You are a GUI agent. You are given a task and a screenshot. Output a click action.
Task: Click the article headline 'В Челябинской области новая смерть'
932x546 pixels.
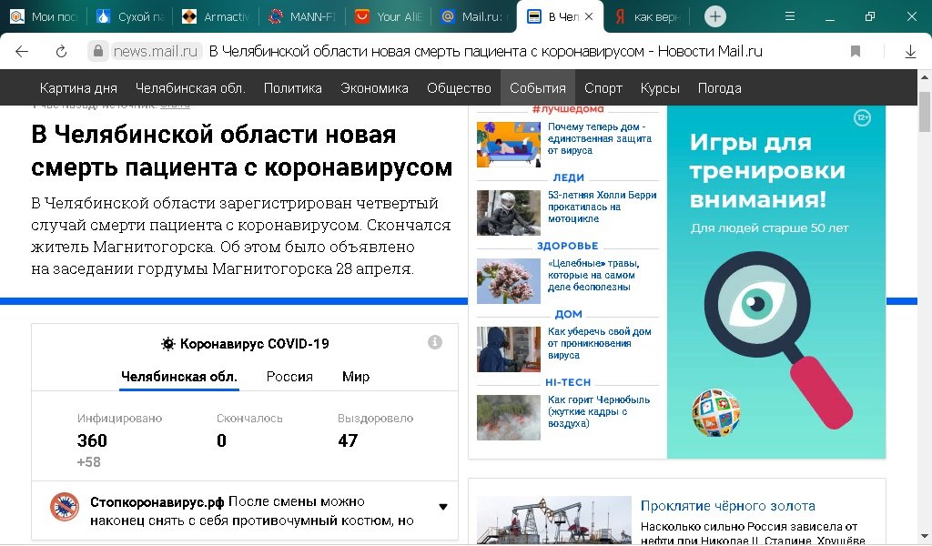click(241, 151)
